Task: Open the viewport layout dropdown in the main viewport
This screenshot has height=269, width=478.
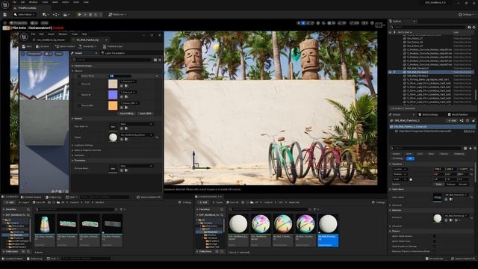Action: 380,25
